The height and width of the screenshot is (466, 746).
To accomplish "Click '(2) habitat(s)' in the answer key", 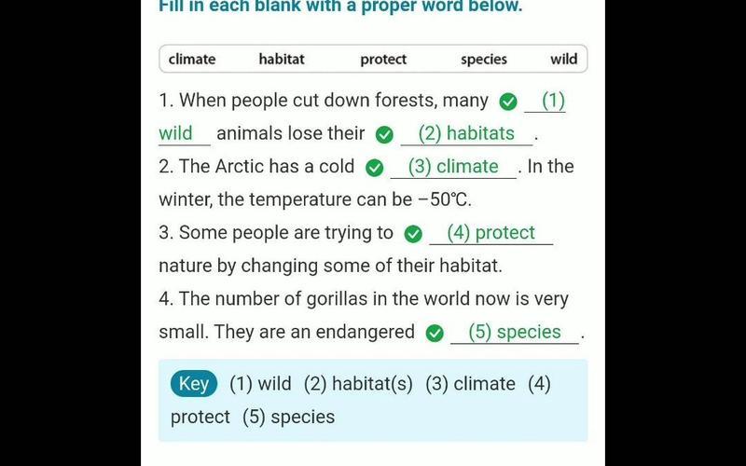I will click(358, 384).
